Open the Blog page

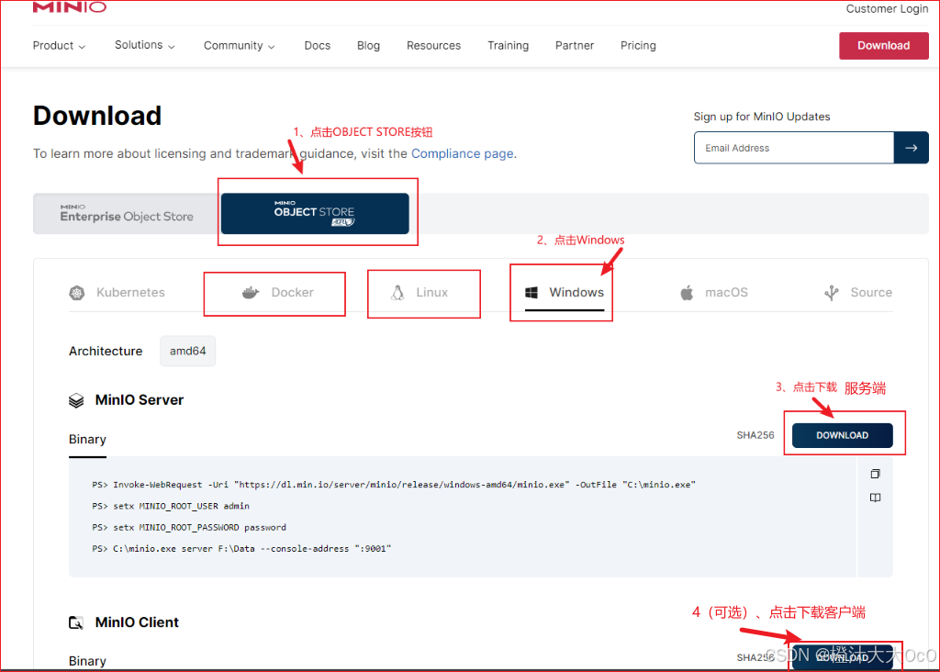pos(368,46)
